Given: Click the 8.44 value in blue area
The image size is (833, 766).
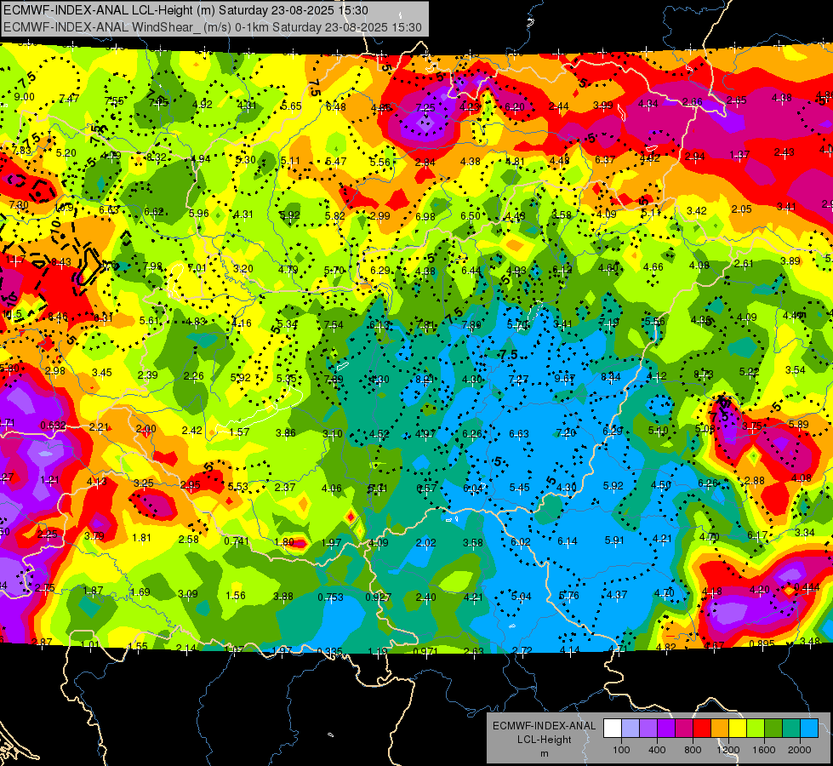Looking at the screenshot, I should click(x=610, y=377).
